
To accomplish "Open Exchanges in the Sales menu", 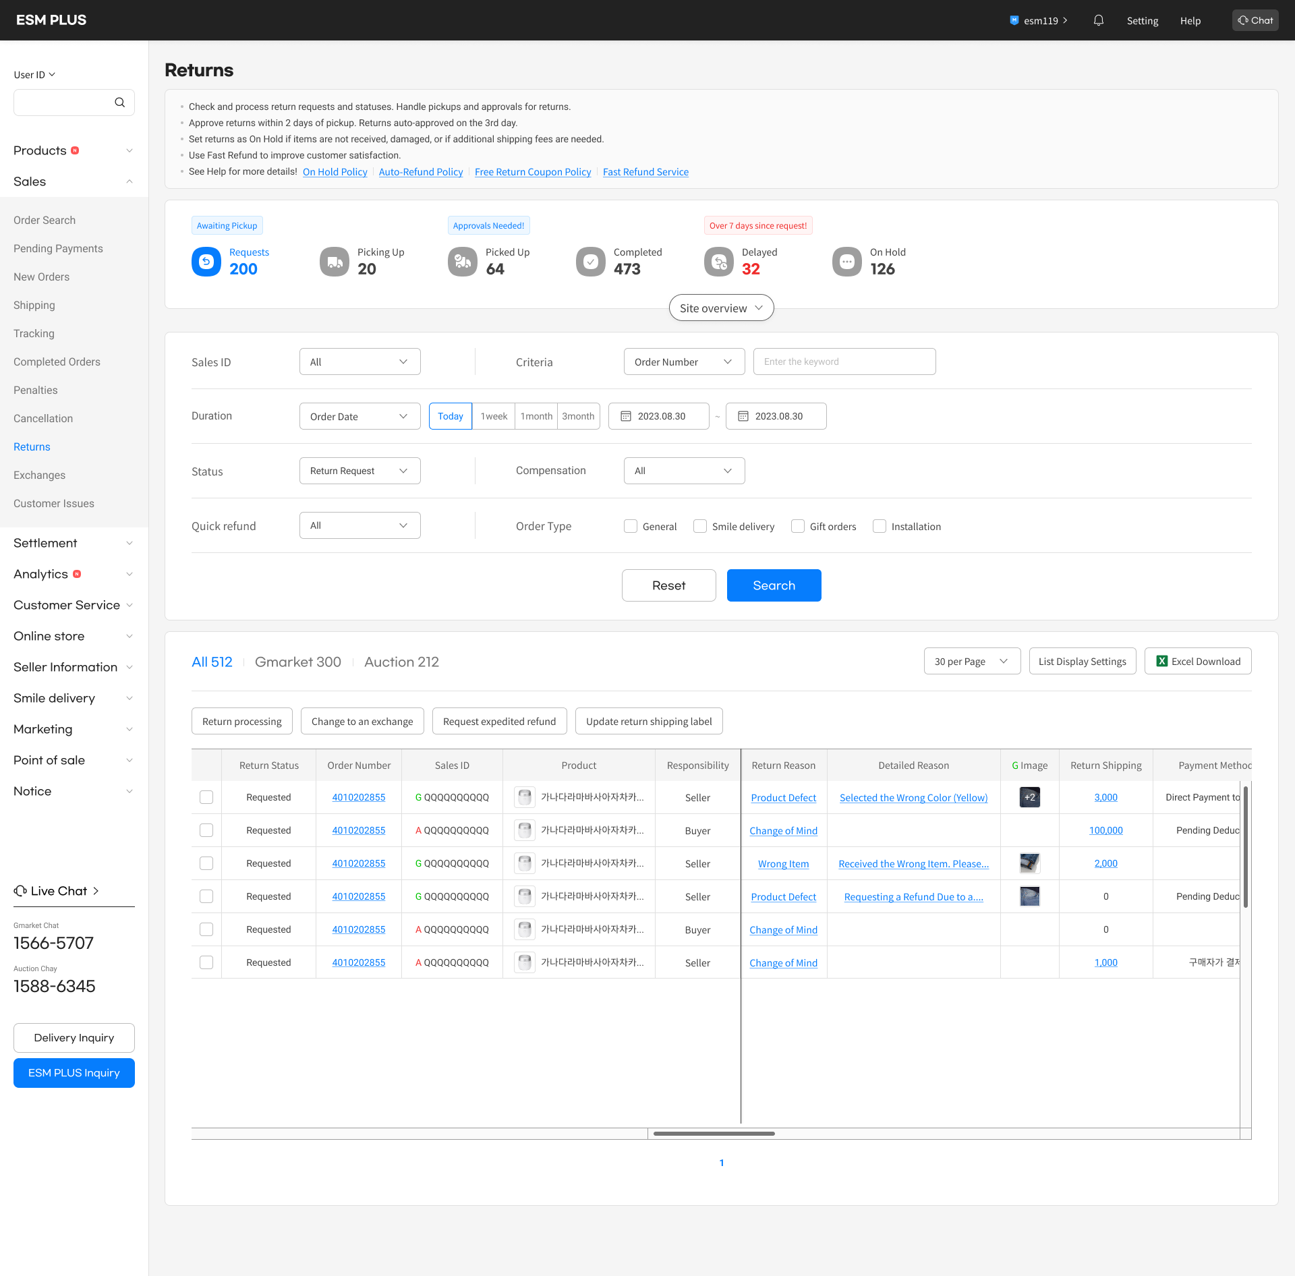I will [39, 475].
